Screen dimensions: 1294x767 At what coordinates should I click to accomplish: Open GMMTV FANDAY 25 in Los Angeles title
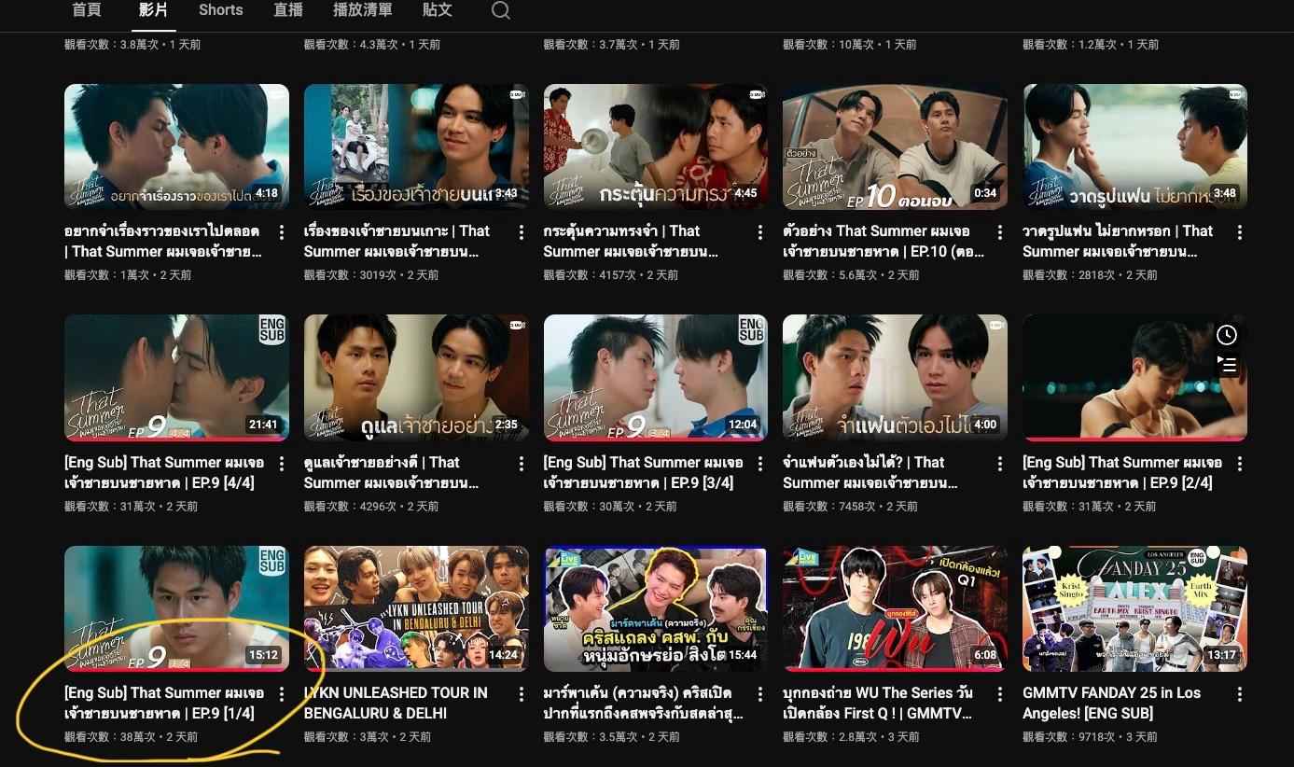(1111, 703)
